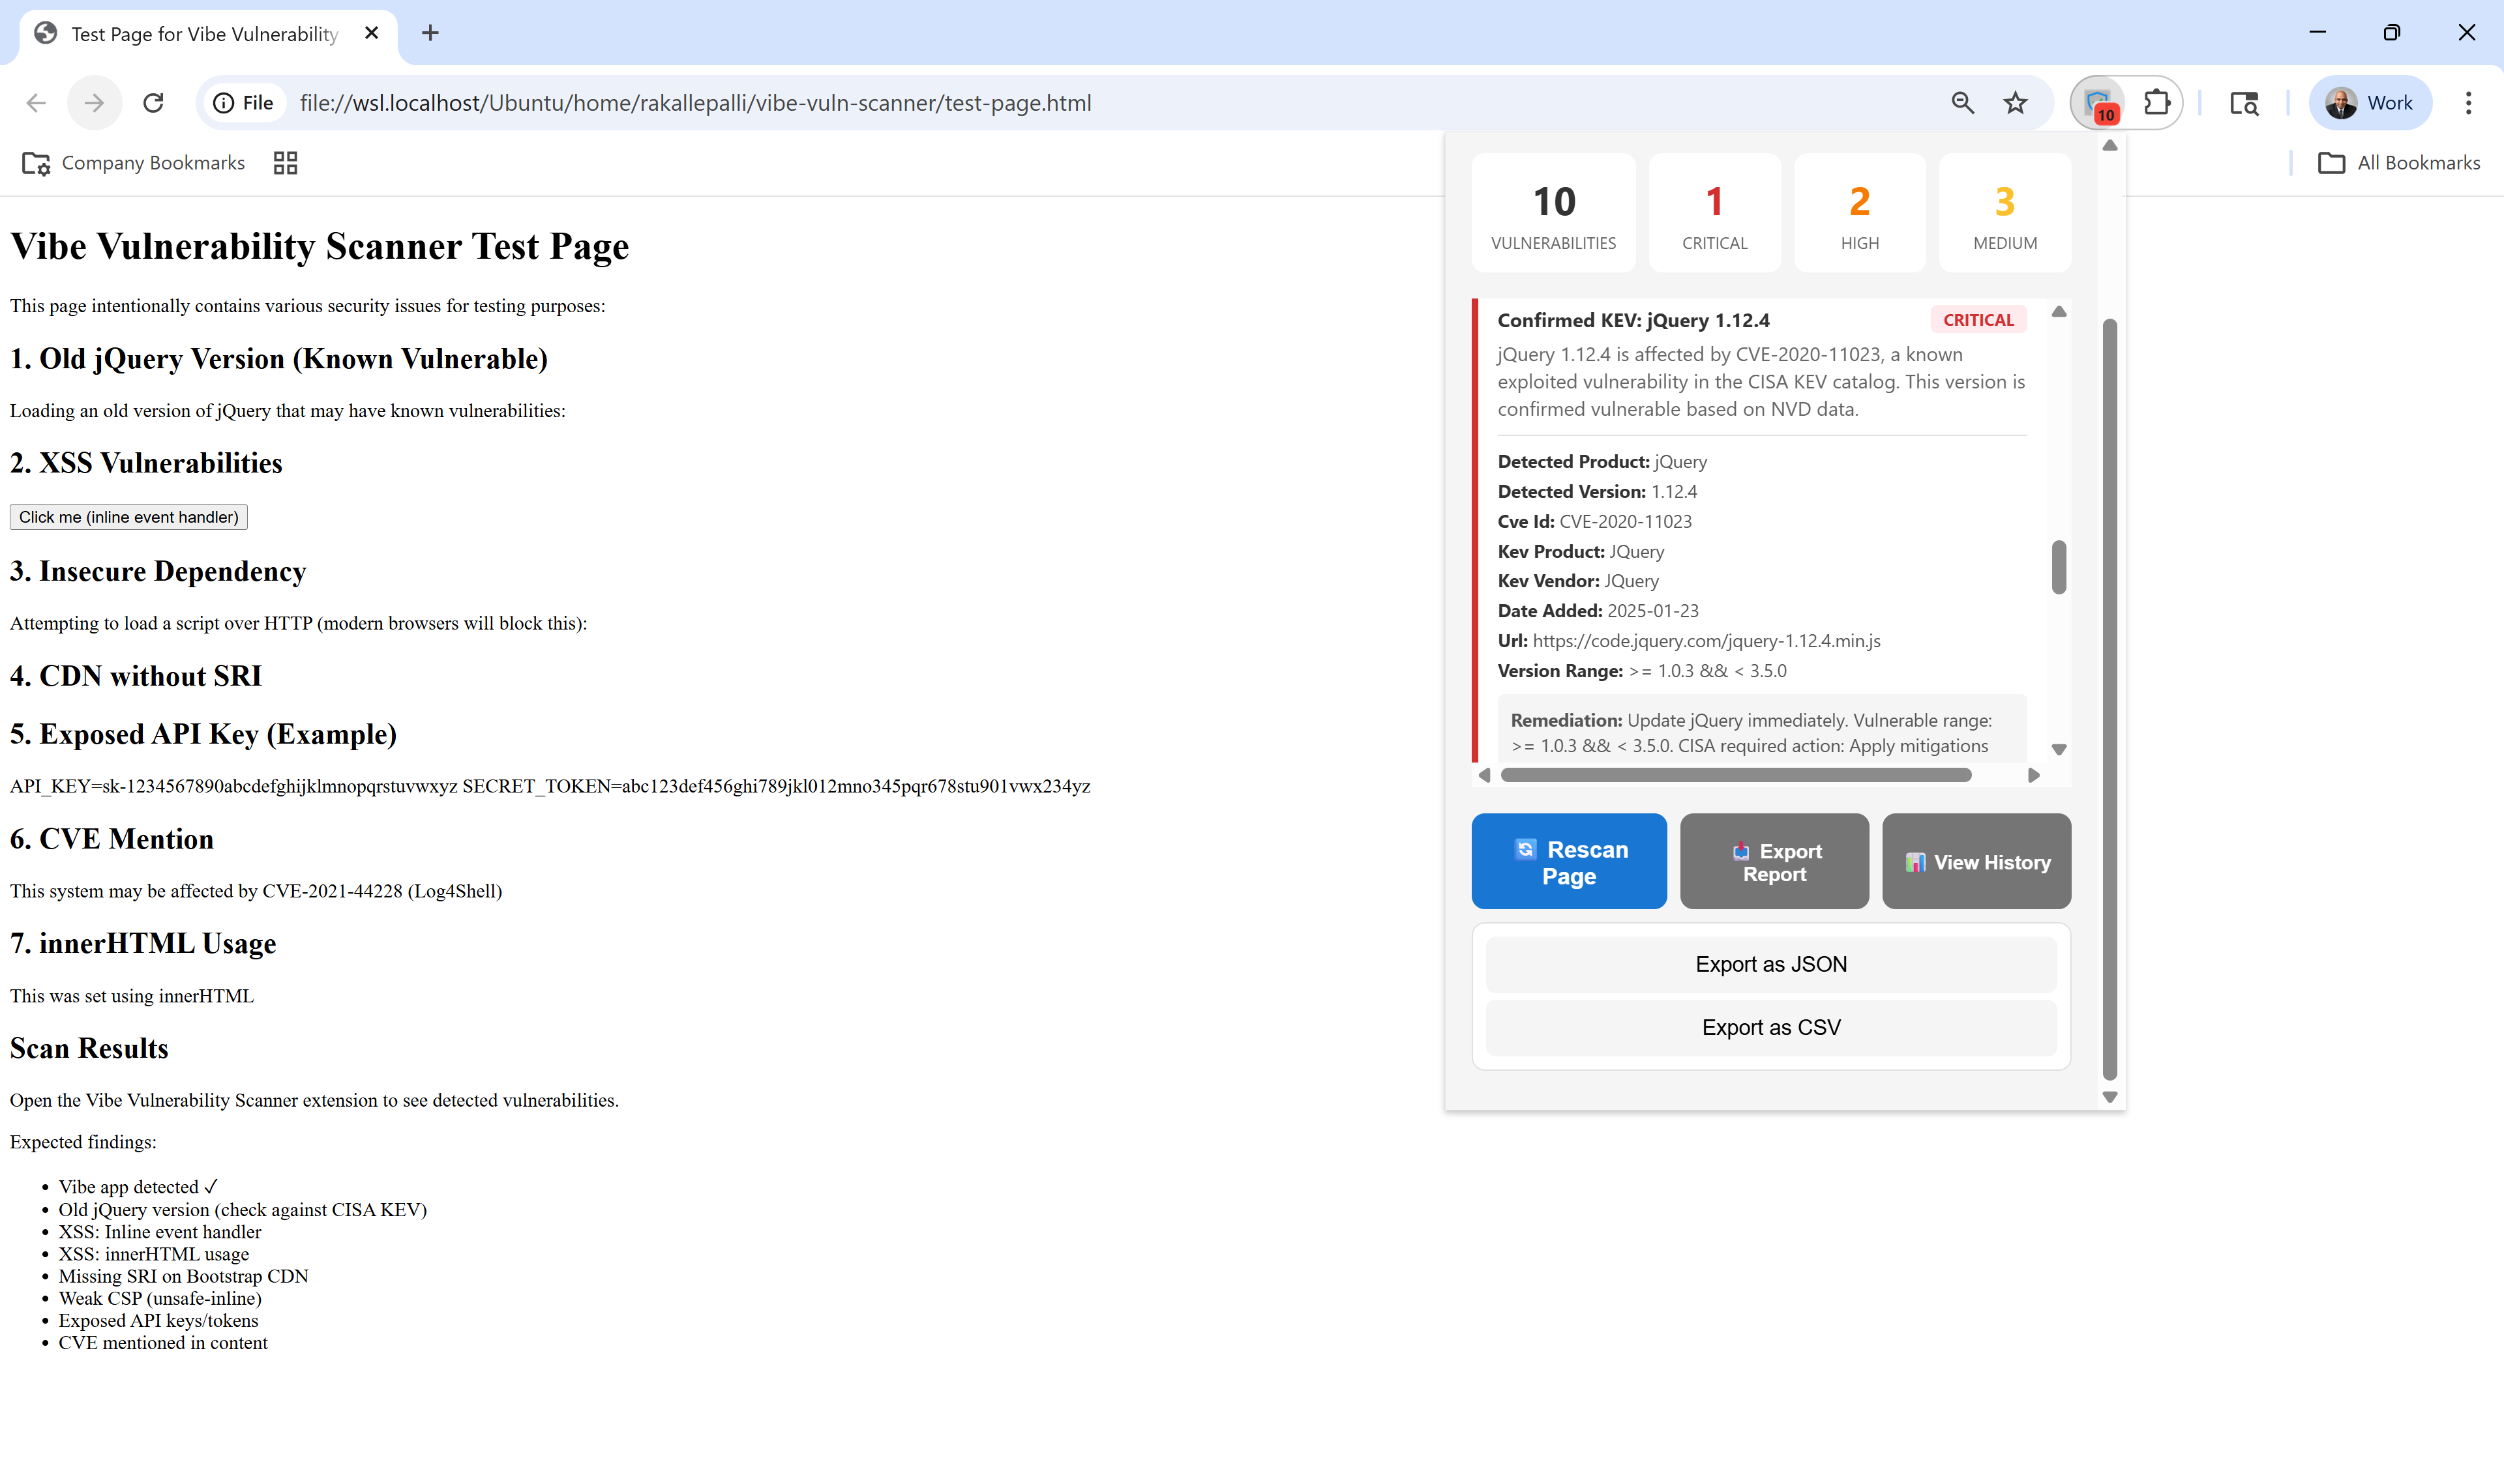Click the 'Missing SRI on Bootstrap CDN' list item
The width and height of the screenshot is (2504, 1484).
coord(183,1276)
